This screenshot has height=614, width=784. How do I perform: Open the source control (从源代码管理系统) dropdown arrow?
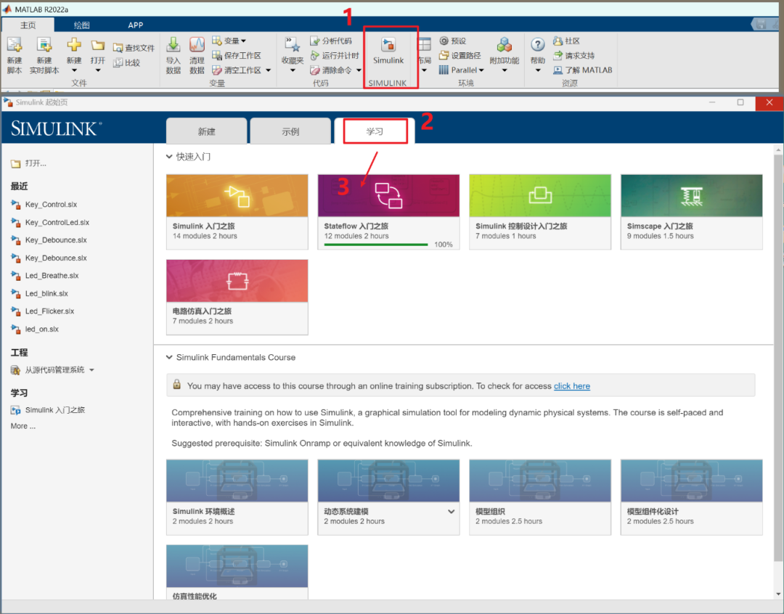(91, 370)
